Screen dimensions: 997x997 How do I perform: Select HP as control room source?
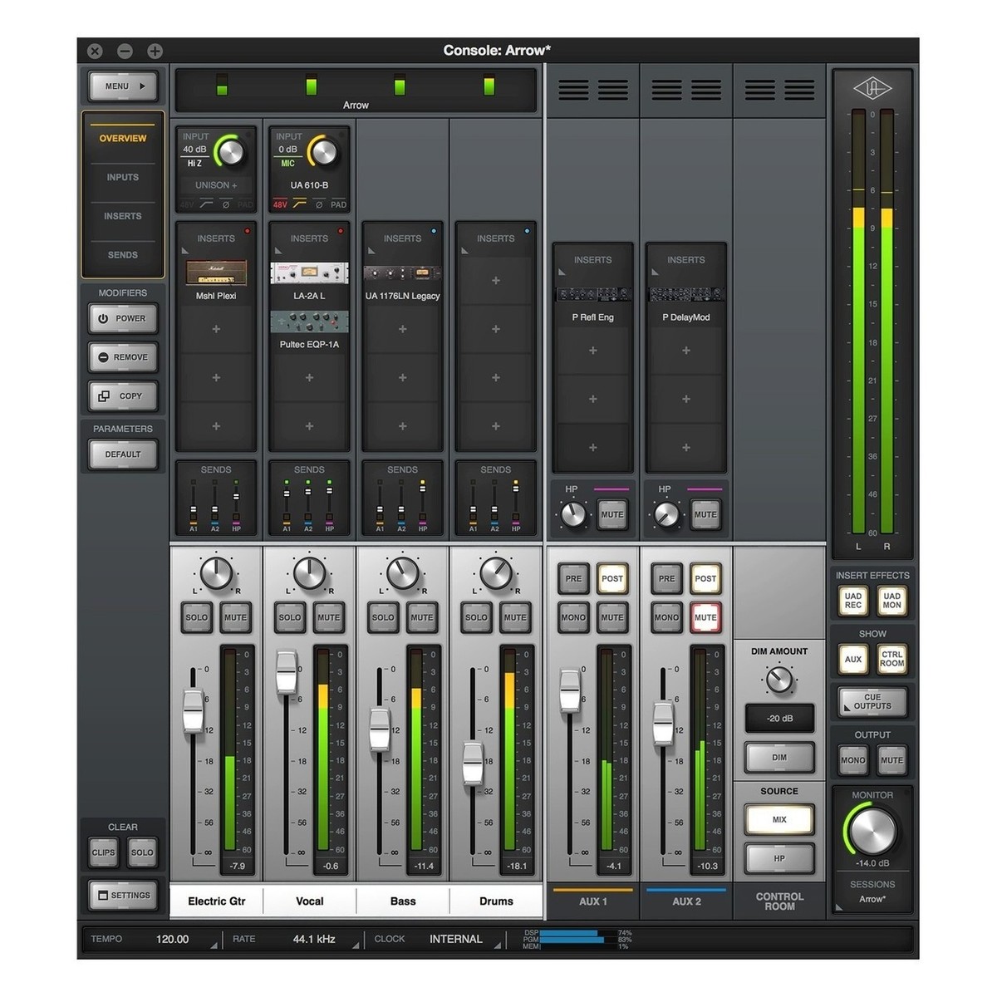[779, 858]
